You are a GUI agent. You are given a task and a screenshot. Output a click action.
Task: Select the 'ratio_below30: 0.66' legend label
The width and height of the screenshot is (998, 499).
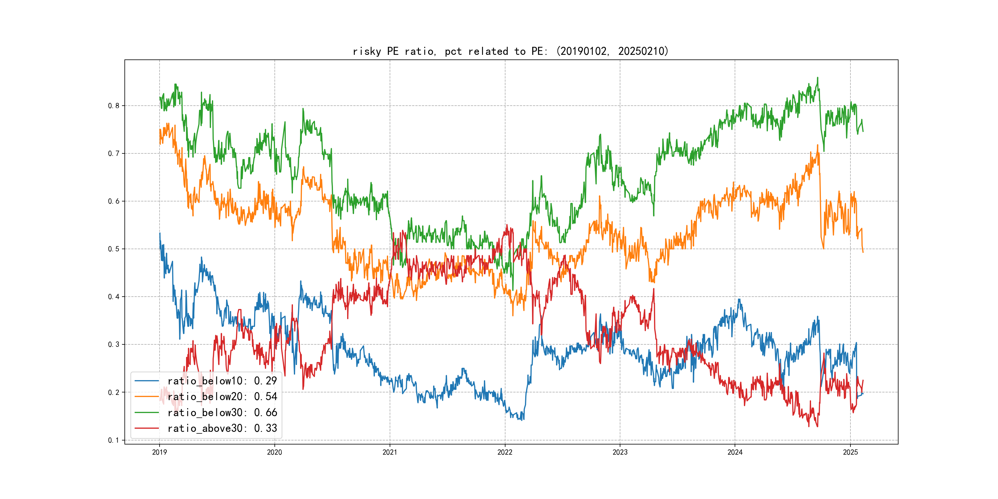click(222, 413)
